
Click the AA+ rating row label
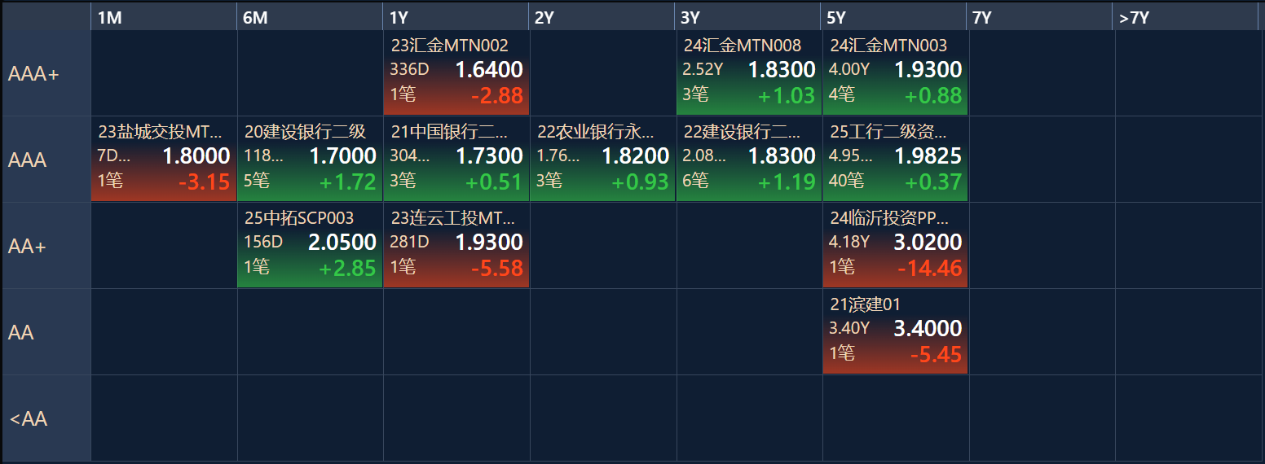tap(46, 246)
